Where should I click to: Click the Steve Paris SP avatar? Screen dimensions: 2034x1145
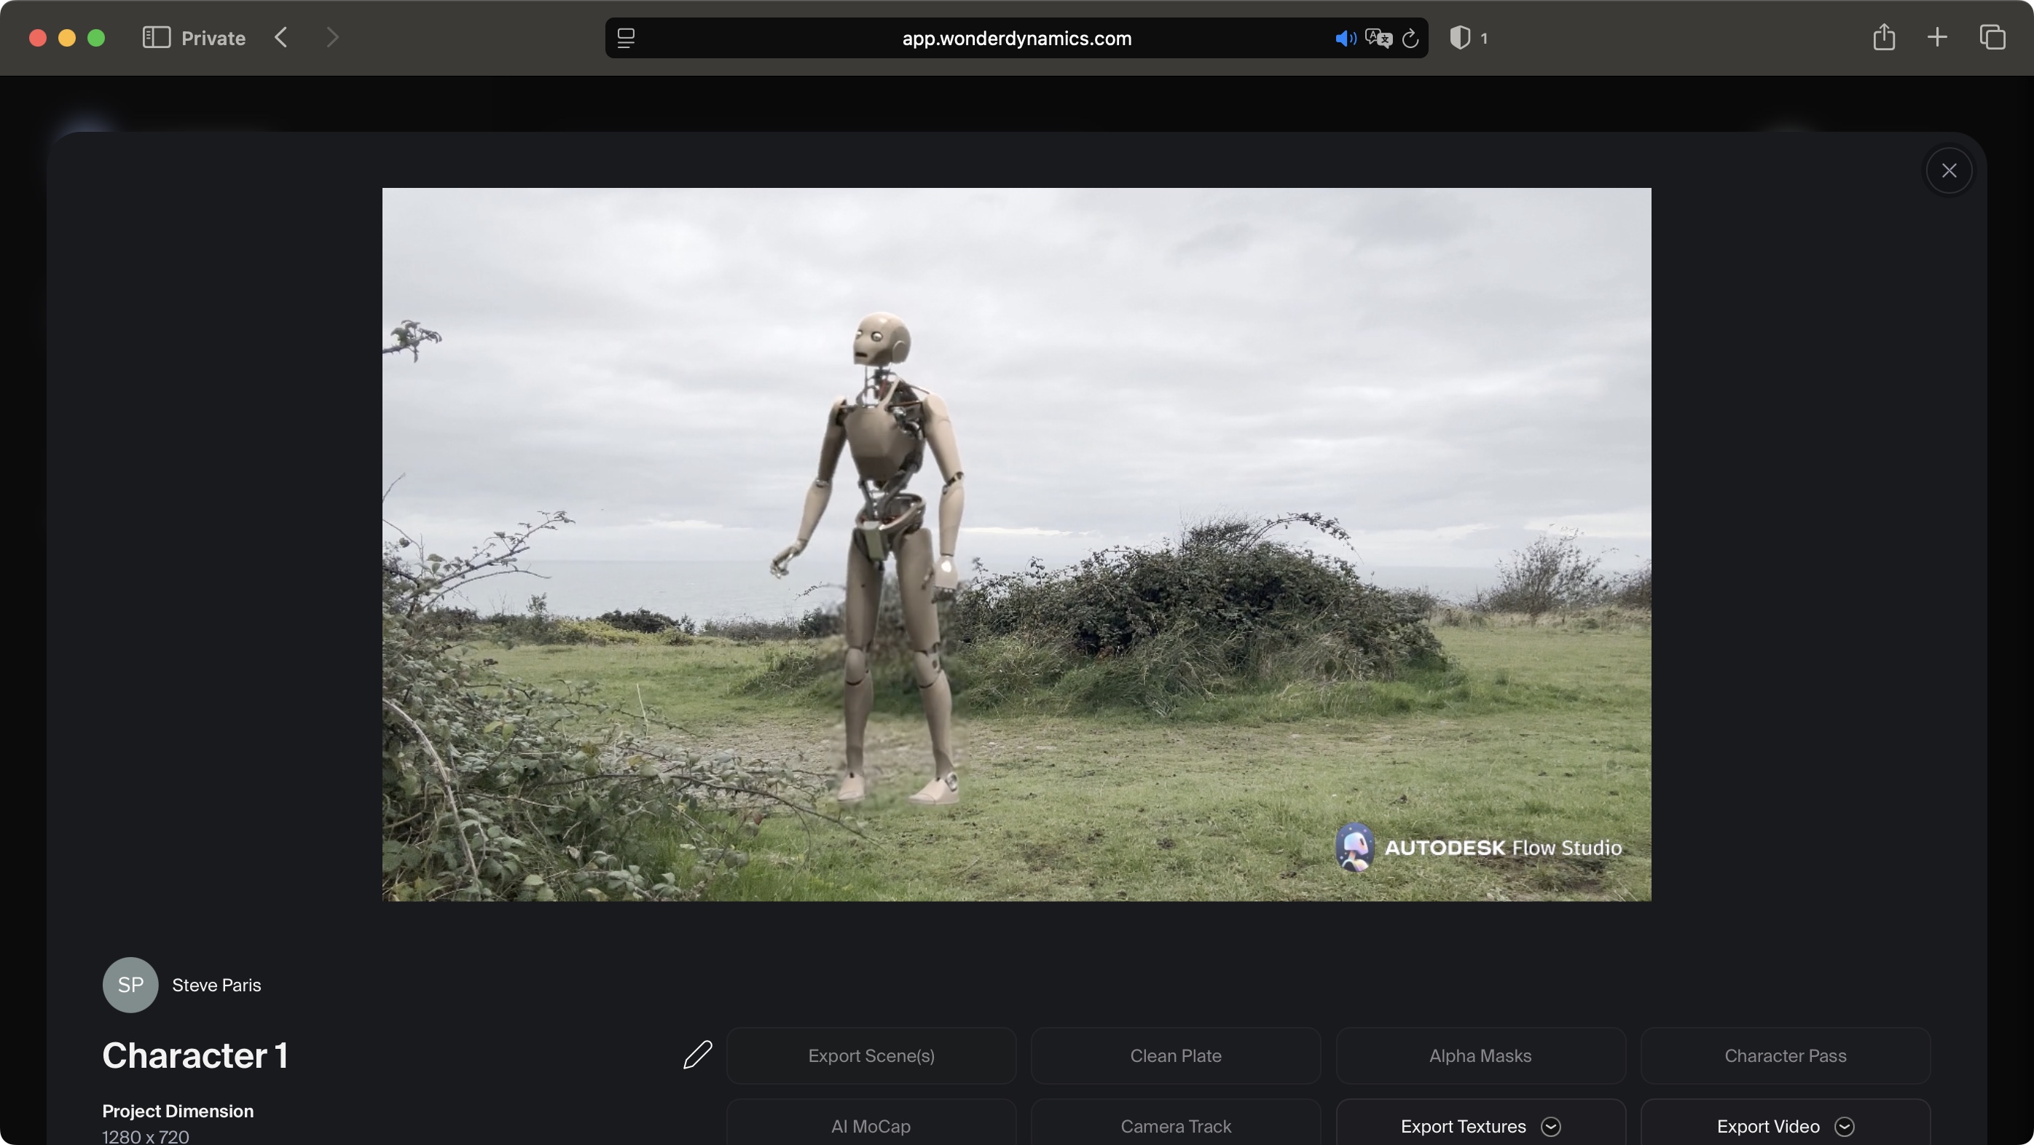130,985
